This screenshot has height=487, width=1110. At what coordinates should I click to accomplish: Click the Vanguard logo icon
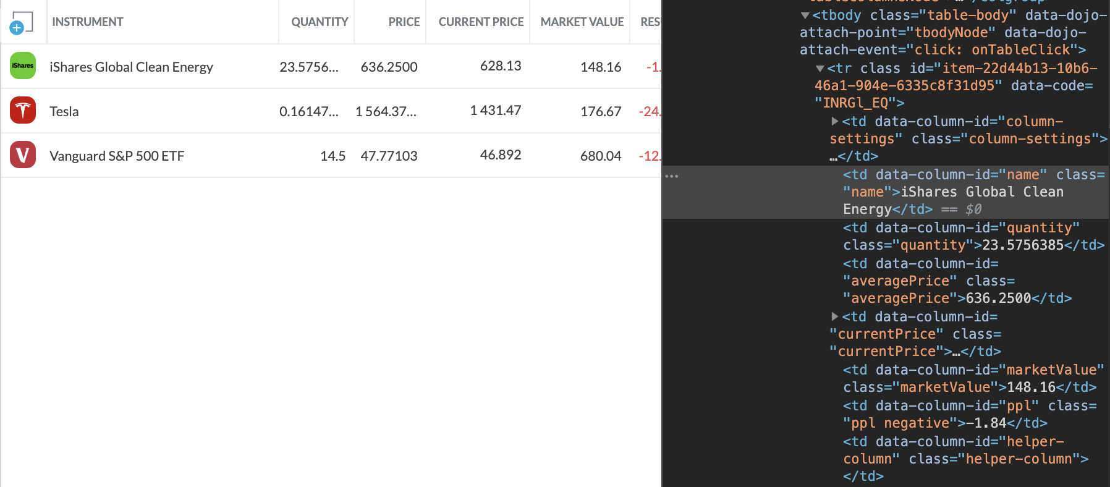(23, 155)
